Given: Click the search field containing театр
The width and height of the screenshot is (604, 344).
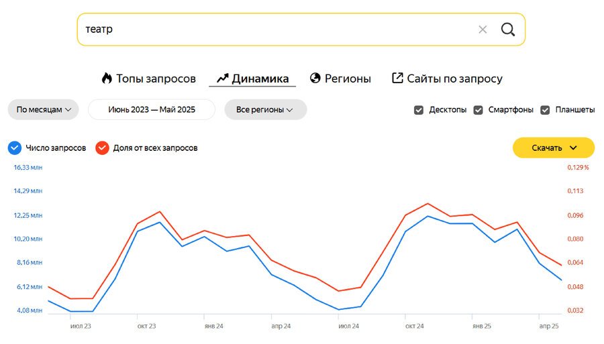Looking at the screenshot, I should coord(275,30).
